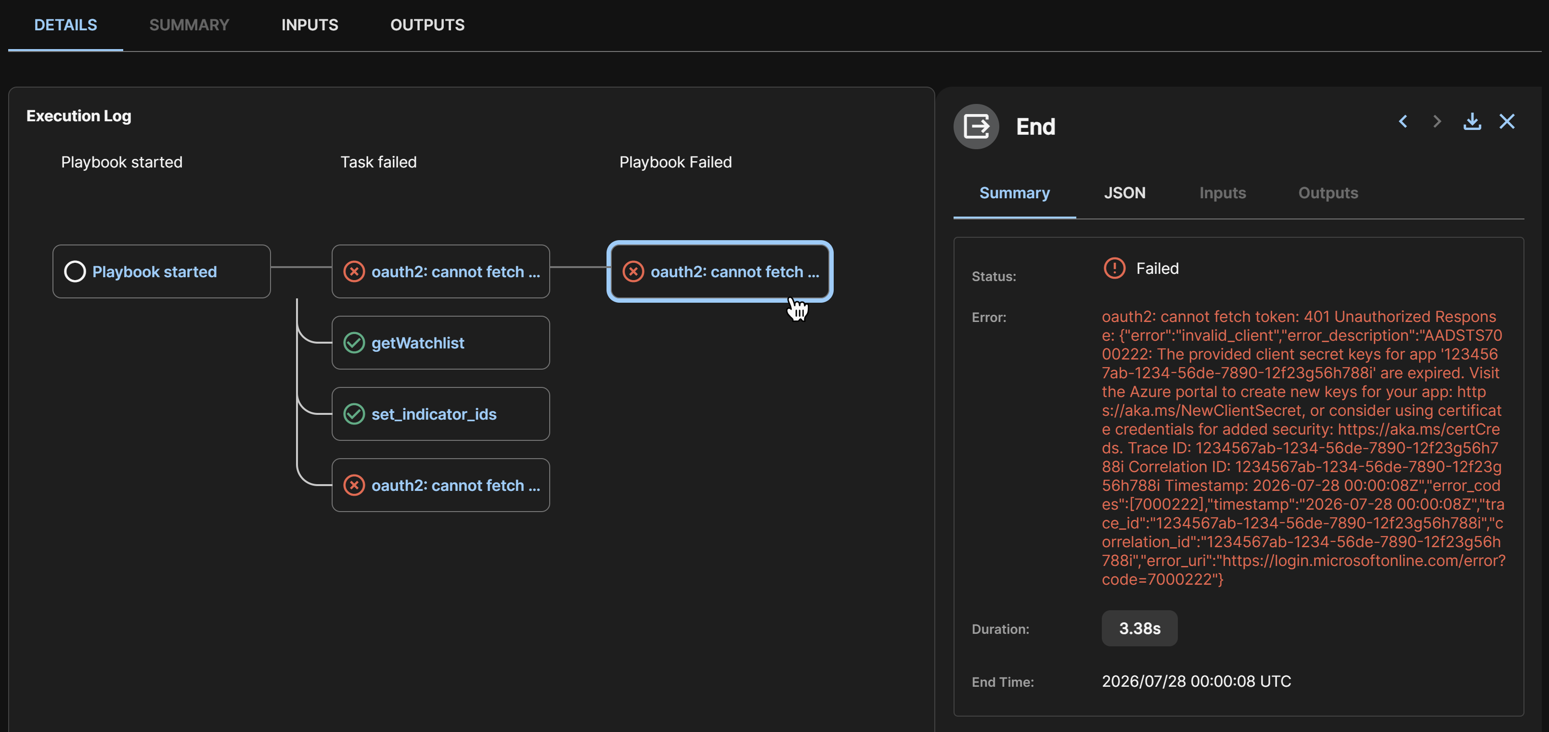Click error icon on Playbook Failed node
This screenshot has width=1549, height=732.
pos(633,271)
